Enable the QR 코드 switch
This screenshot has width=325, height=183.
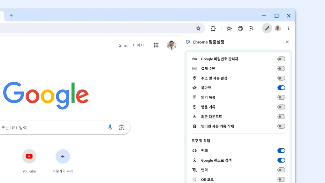281,179
